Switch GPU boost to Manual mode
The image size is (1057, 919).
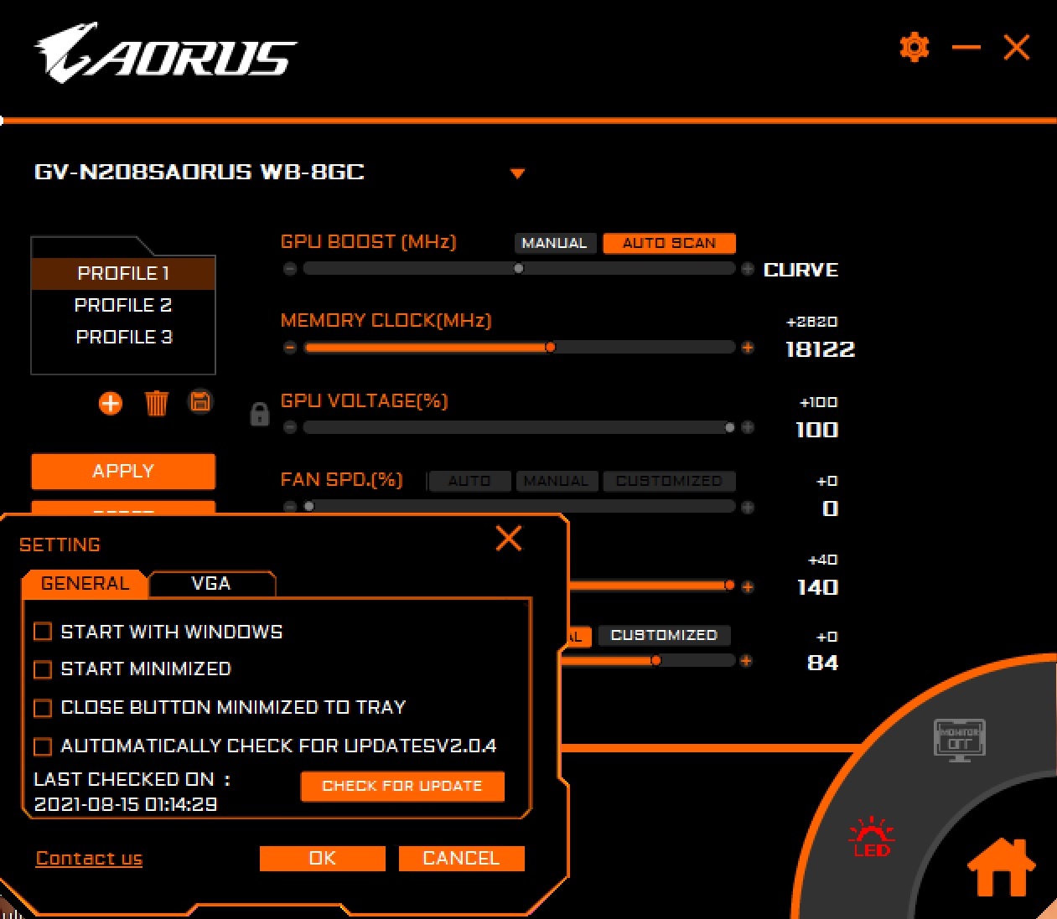(x=555, y=243)
